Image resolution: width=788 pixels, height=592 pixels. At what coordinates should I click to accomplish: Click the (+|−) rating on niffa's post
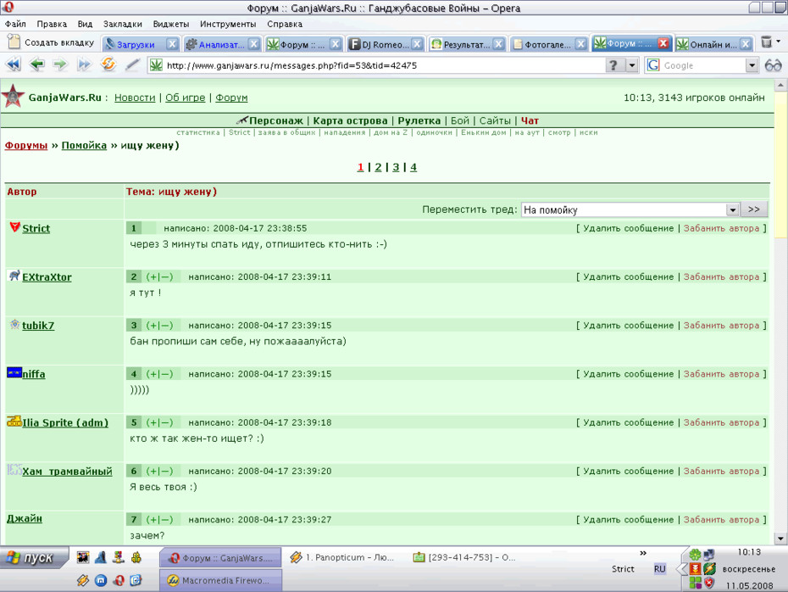[159, 374]
